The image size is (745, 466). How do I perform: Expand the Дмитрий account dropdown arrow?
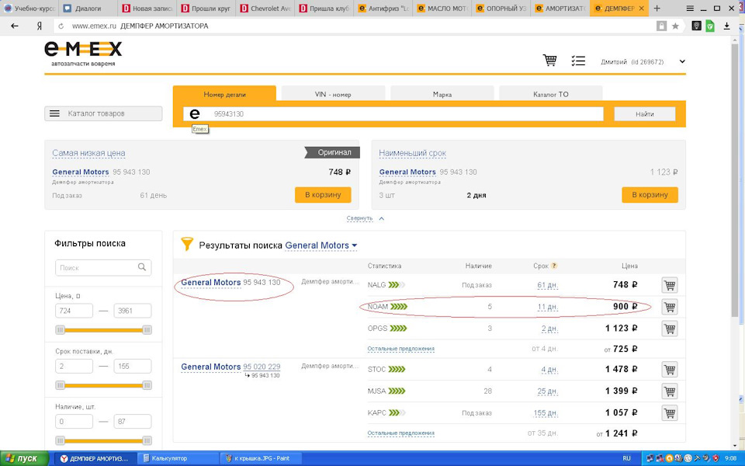point(682,61)
